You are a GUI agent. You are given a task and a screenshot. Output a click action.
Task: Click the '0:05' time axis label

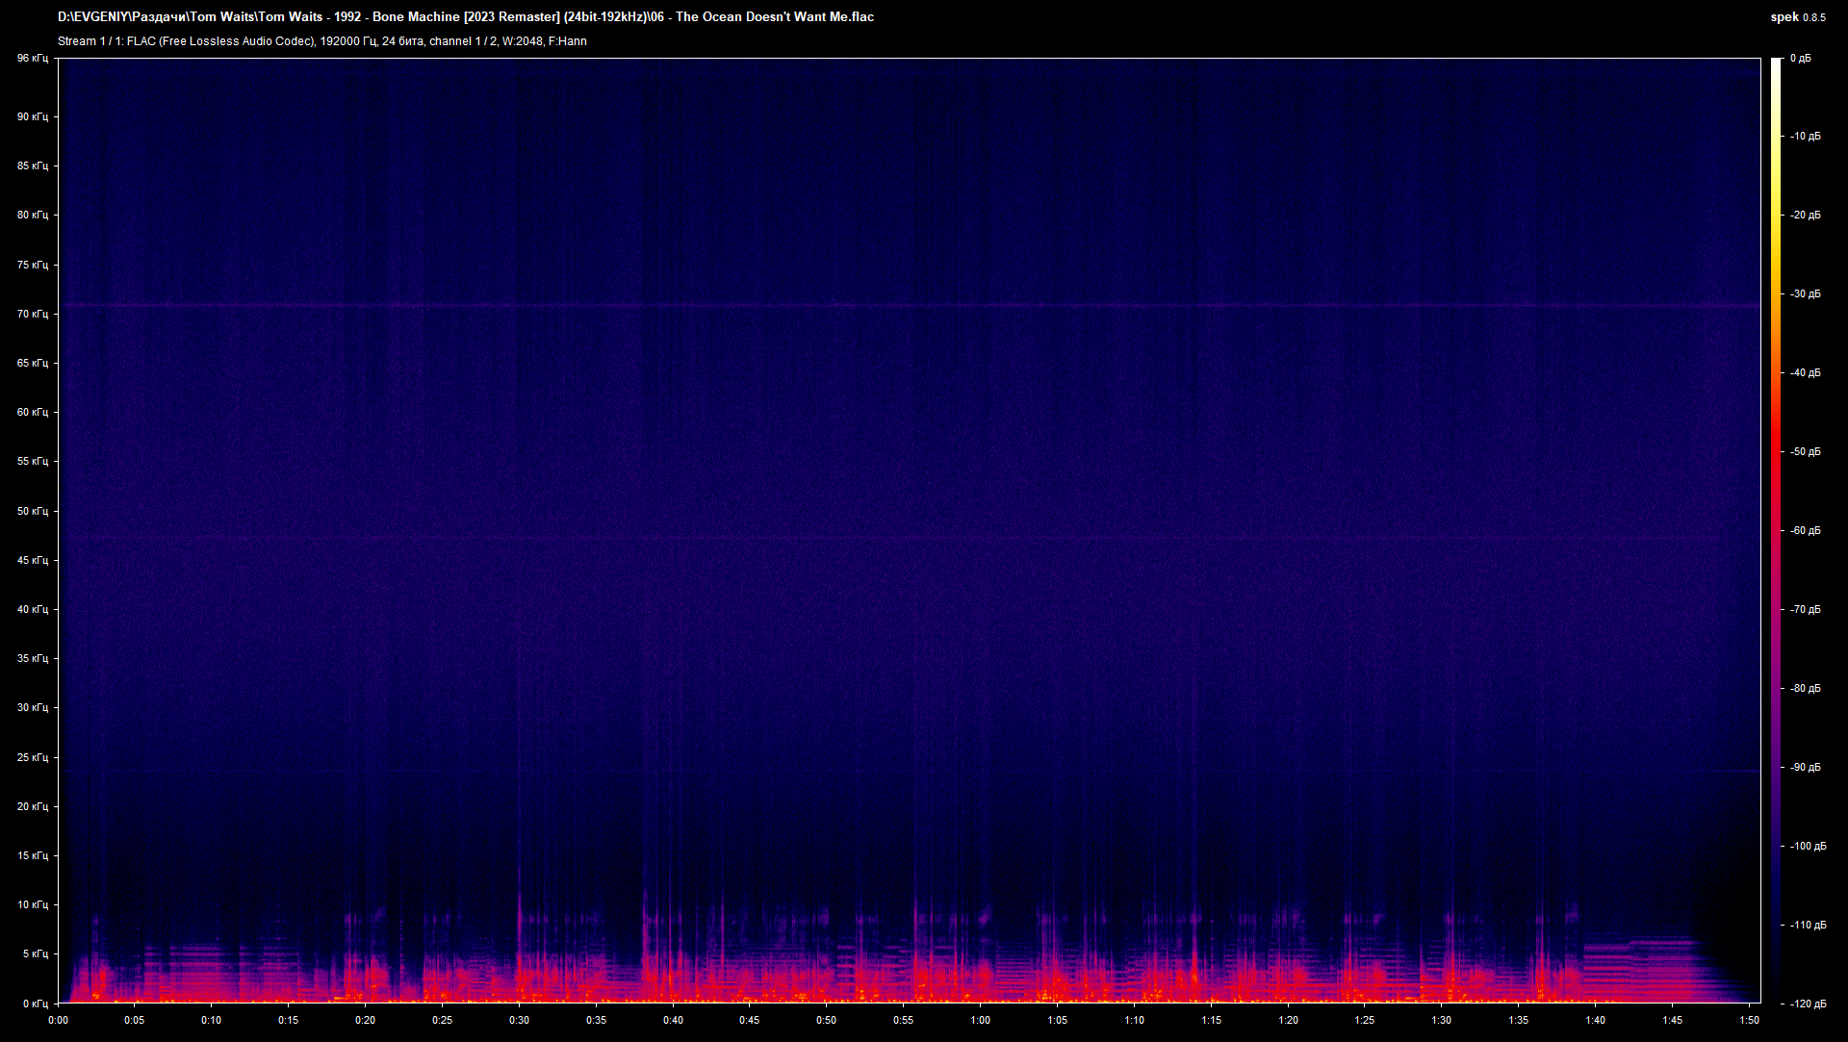tap(135, 1021)
